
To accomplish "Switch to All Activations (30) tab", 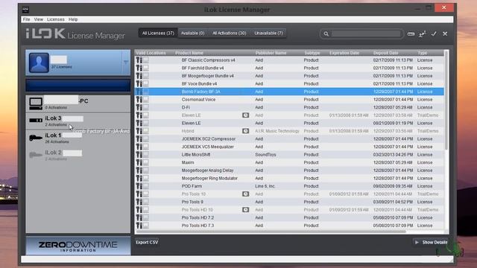I will click(x=229, y=33).
